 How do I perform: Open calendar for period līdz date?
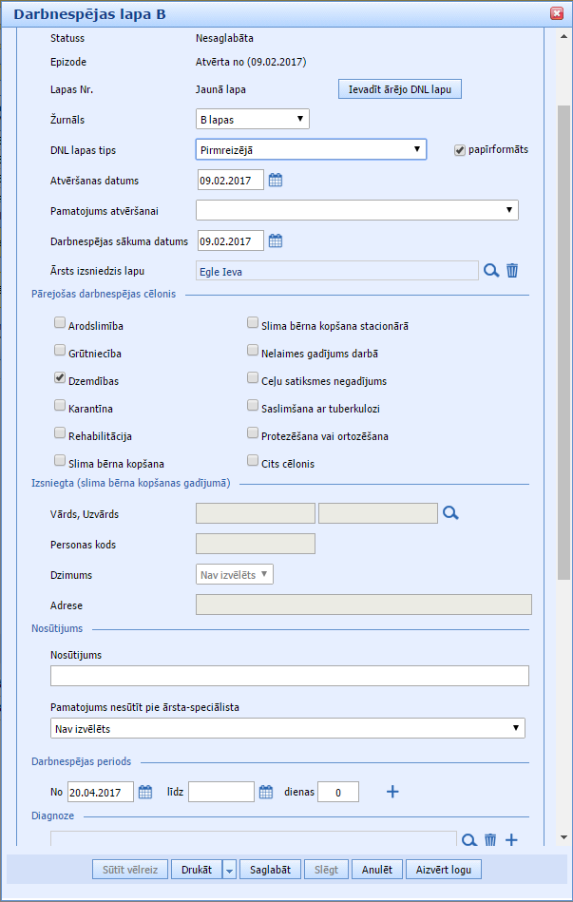point(266,792)
